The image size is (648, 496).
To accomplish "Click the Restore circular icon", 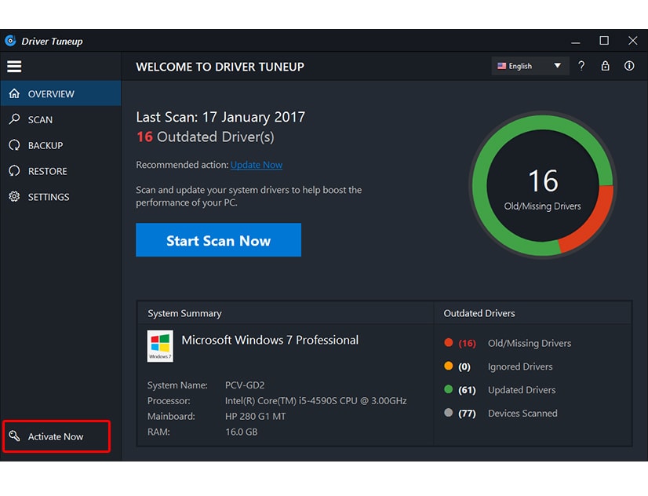I will tap(14, 171).
